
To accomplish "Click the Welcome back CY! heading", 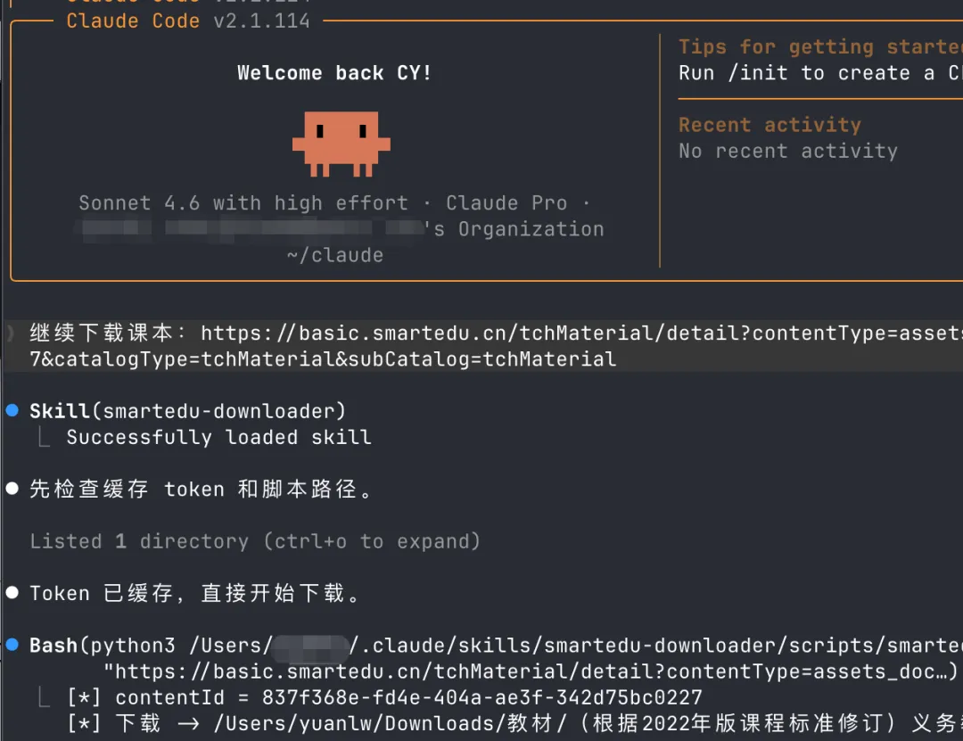I will pyautogui.click(x=334, y=73).
